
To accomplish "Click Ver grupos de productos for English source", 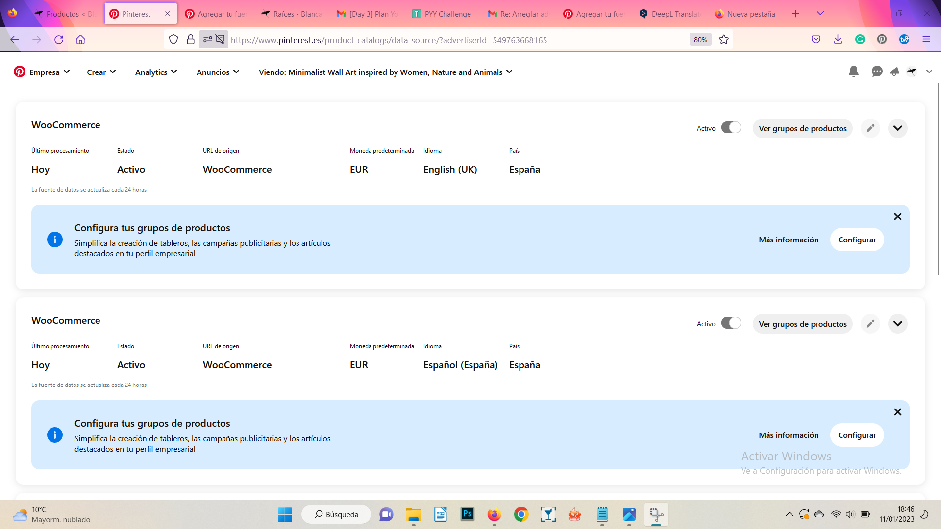I will 803,128.
